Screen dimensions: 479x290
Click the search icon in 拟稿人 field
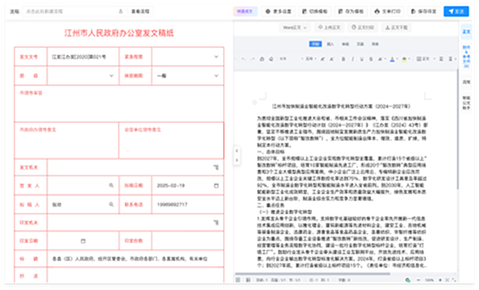pyautogui.click(x=111, y=204)
